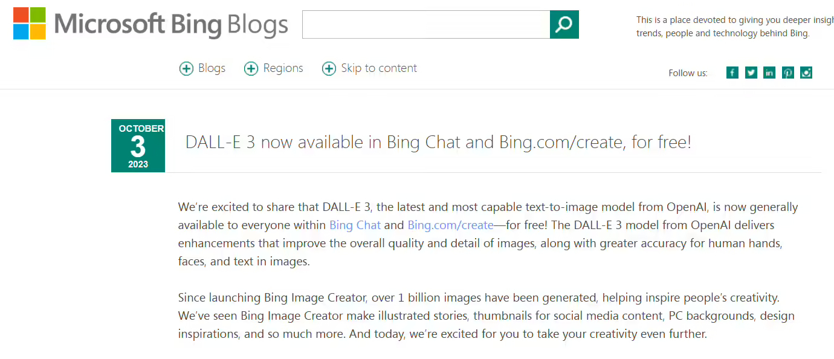Select the October 3 date badge
This screenshot has width=834, height=359.
[x=138, y=145]
